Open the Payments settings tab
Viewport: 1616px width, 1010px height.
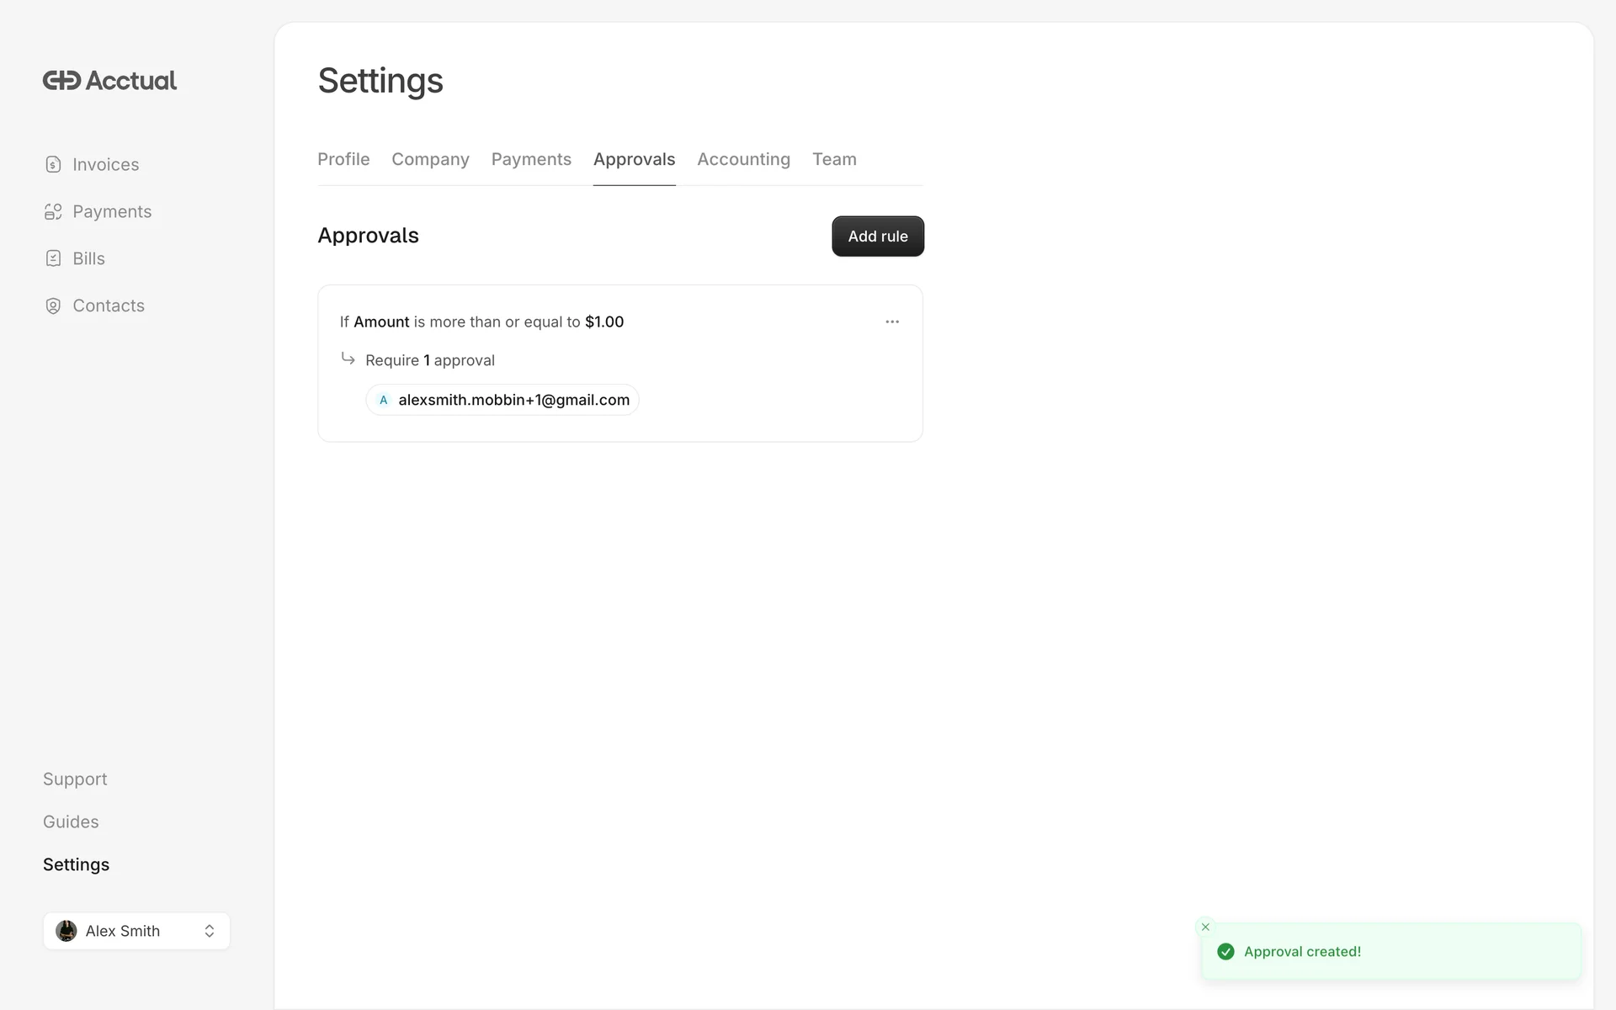[x=531, y=159]
